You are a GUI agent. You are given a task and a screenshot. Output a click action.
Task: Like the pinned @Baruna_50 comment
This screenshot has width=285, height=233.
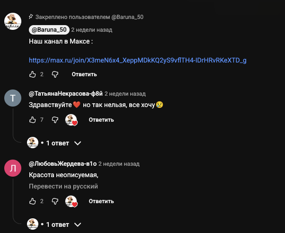click(33, 74)
